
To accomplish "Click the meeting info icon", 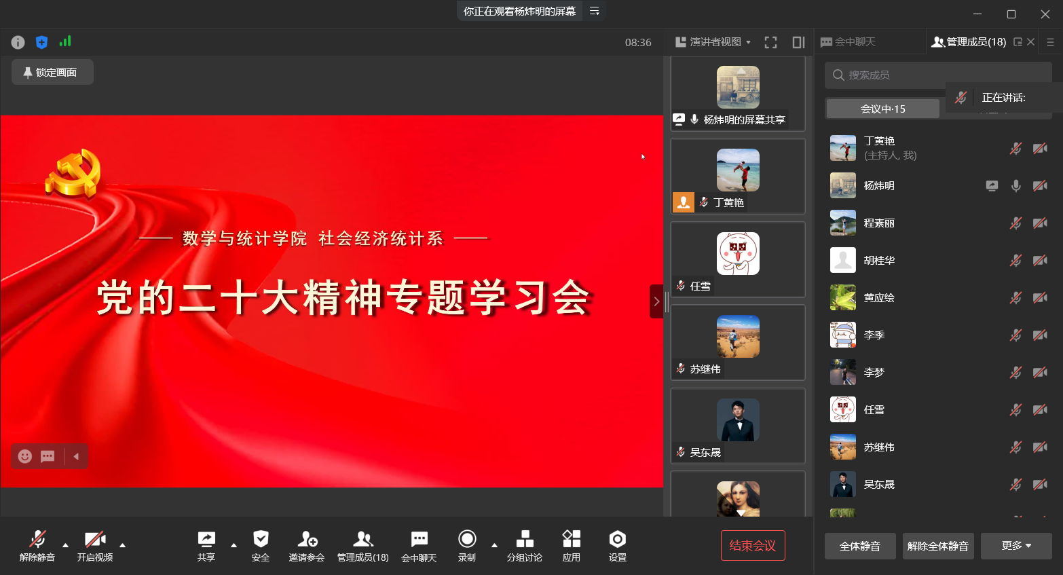I will 18,42.
